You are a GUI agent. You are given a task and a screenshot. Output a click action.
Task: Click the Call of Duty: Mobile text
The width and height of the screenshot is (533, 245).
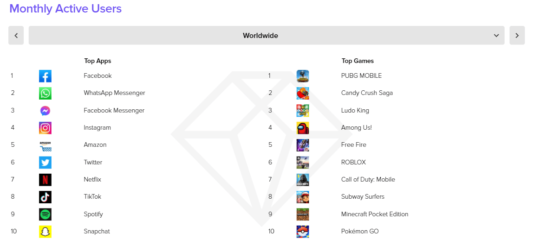(x=368, y=180)
